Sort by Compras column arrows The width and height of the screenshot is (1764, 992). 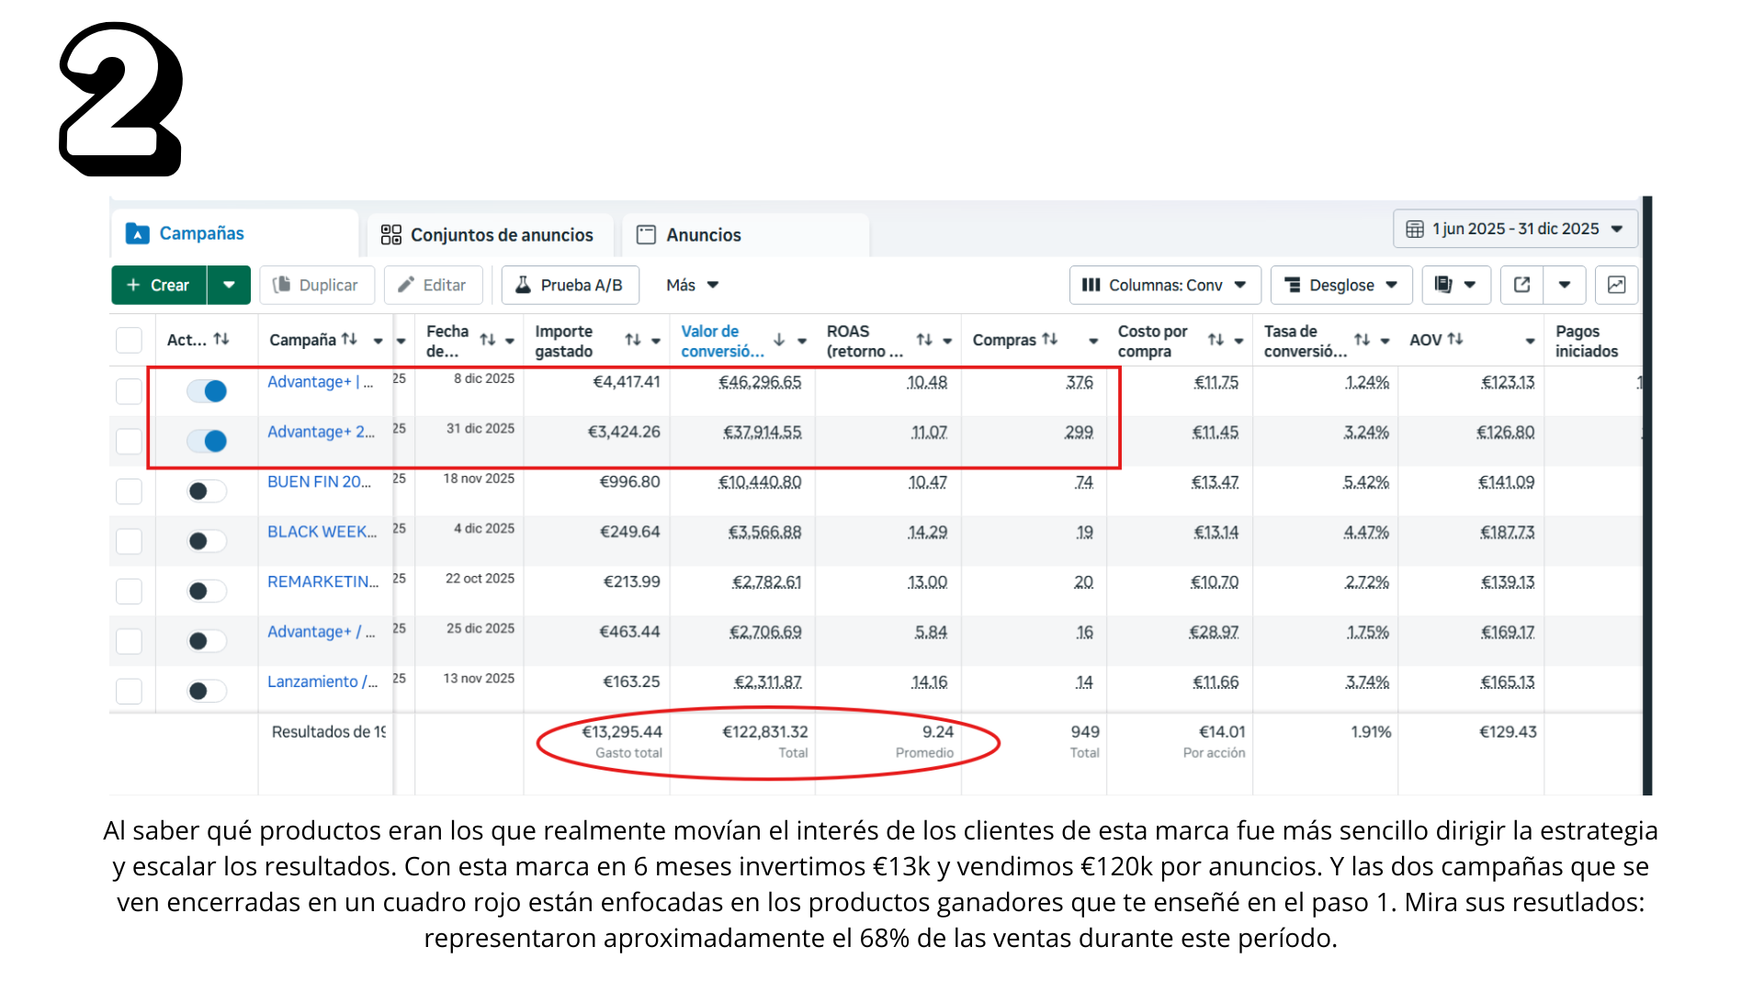[1049, 339]
